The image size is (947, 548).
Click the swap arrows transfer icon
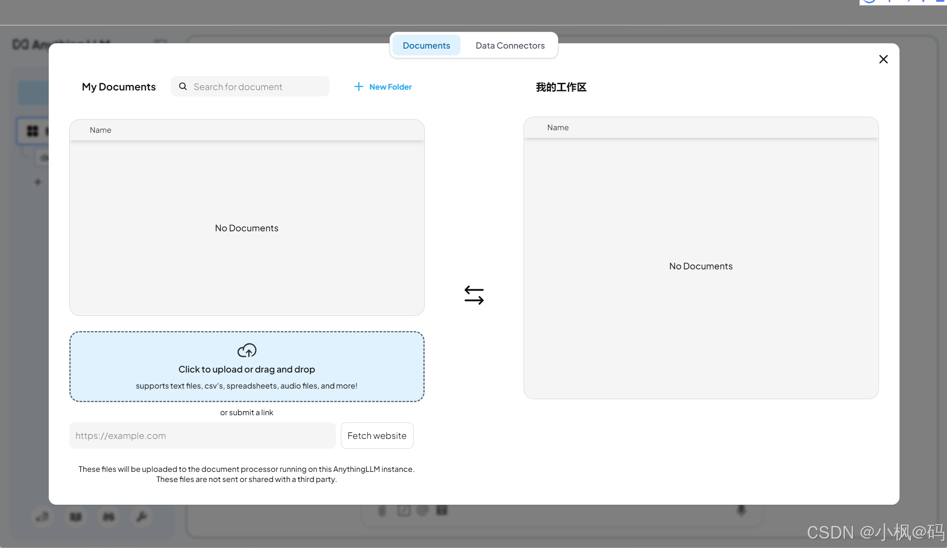[474, 295]
